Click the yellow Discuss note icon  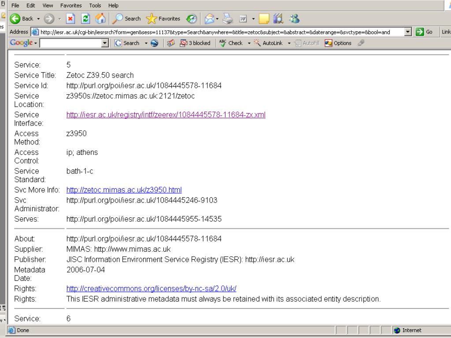264,18
